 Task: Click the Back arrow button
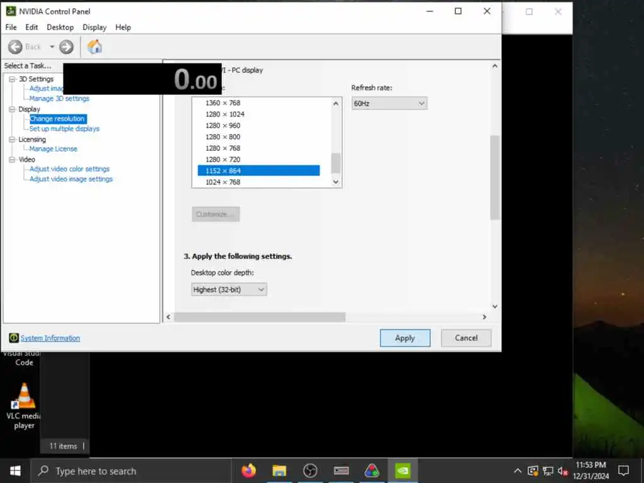(15, 47)
